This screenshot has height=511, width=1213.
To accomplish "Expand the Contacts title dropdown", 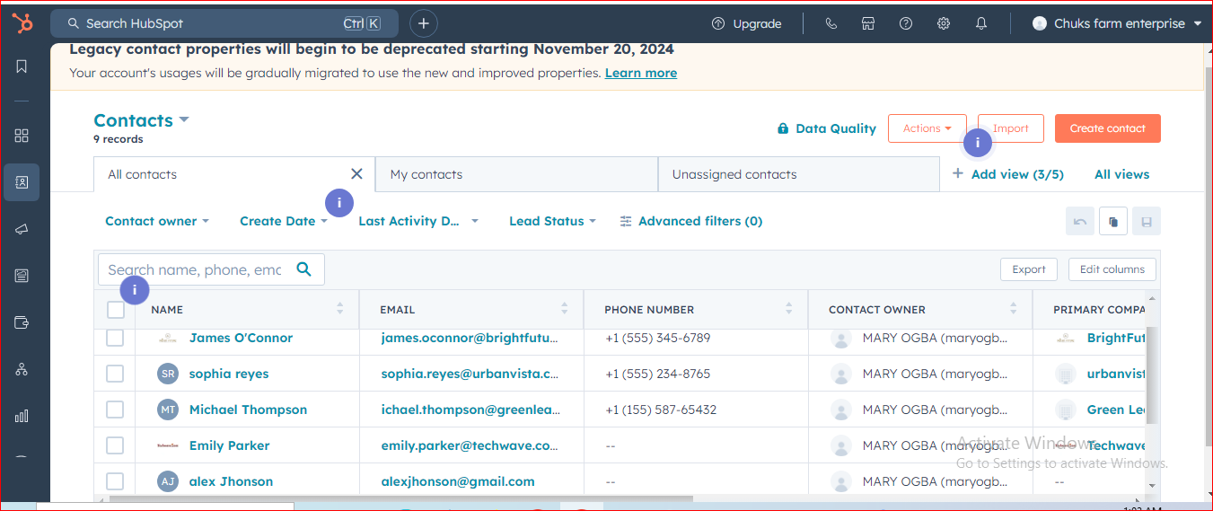I will (142, 120).
